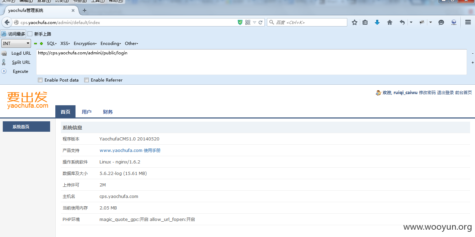Click the green shield security icon
Viewport: 475px width, 237px height.
(240, 22)
